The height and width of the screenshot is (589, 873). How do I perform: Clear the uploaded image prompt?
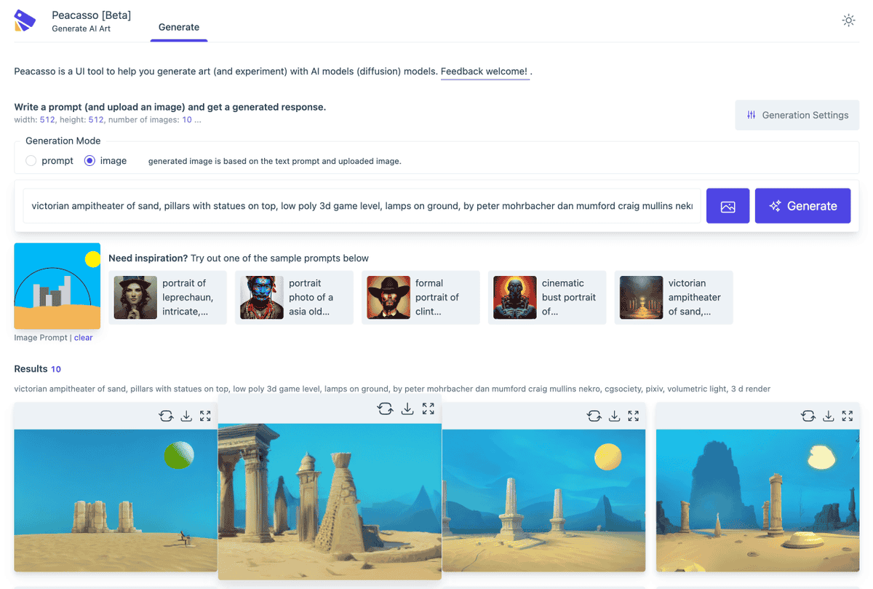pos(83,337)
